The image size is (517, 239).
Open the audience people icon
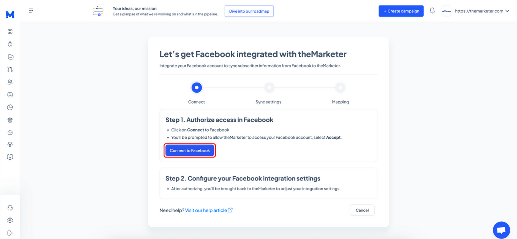[x=10, y=82]
